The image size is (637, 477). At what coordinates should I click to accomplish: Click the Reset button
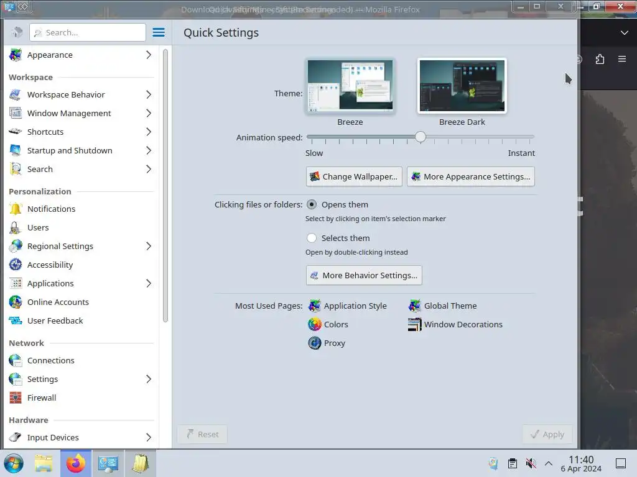[202, 434]
